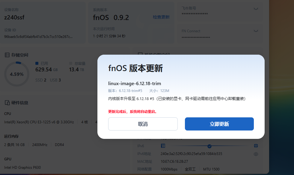Select the device name z240ssf

pos(14,17)
